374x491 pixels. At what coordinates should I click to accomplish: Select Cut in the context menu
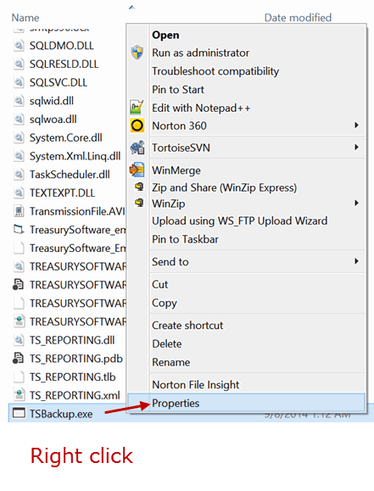[x=159, y=284]
